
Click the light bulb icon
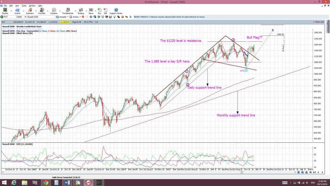pos(114,17)
